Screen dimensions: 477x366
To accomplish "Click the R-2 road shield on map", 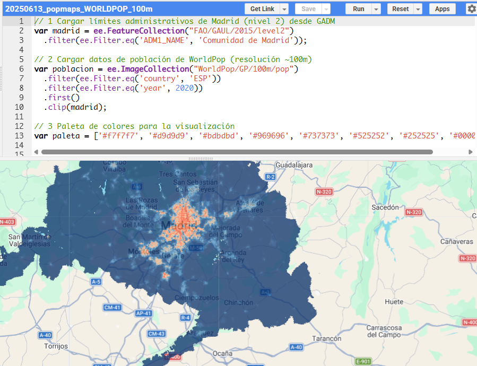I will [x=271, y=177].
